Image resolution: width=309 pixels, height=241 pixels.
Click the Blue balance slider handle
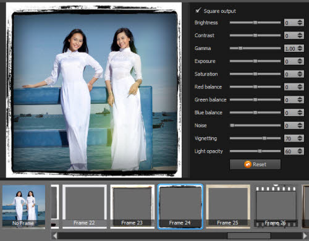(255, 112)
